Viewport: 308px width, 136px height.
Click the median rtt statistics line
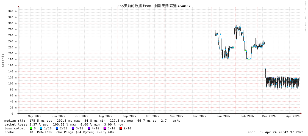point(92,121)
